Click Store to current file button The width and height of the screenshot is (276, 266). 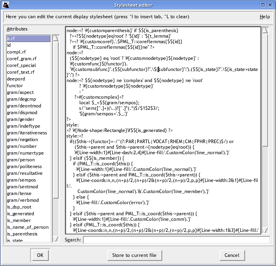(134, 255)
